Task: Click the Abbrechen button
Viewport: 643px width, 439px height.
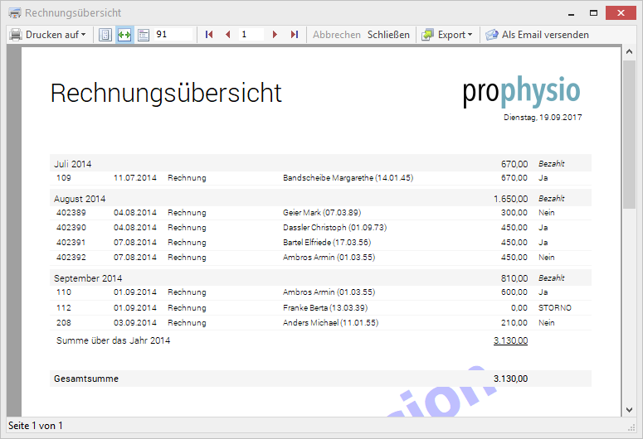Action: pos(336,35)
